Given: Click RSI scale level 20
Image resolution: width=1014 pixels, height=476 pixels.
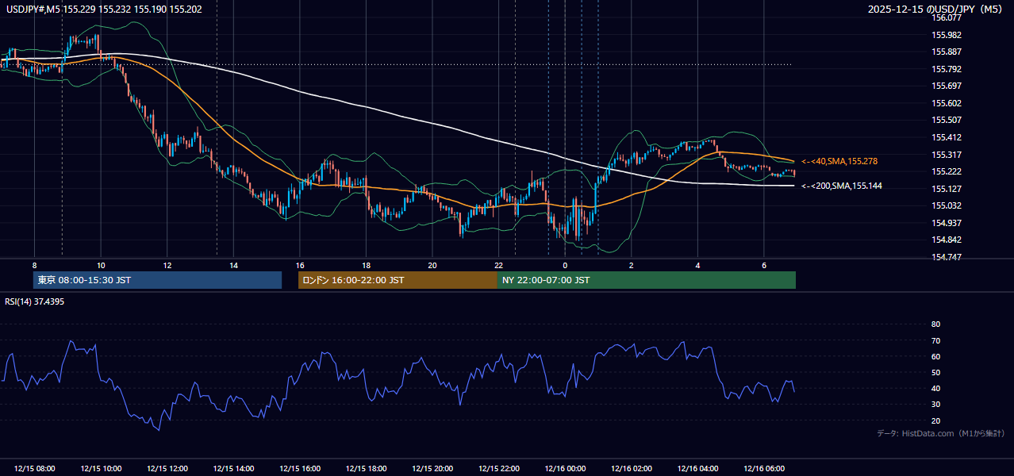Looking at the screenshot, I should tap(935, 420).
